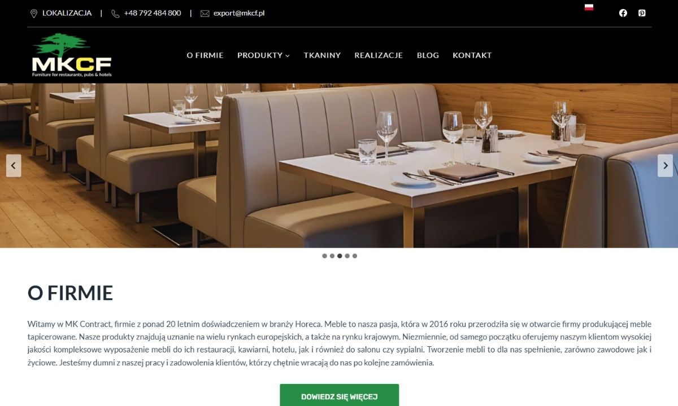The image size is (678, 406).
Task: Select the fifth carousel dot
Action: pyautogui.click(x=355, y=256)
